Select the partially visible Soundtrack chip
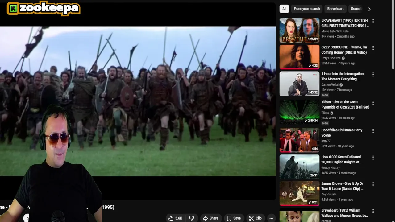The image size is (395, 222). click(356, 9)
